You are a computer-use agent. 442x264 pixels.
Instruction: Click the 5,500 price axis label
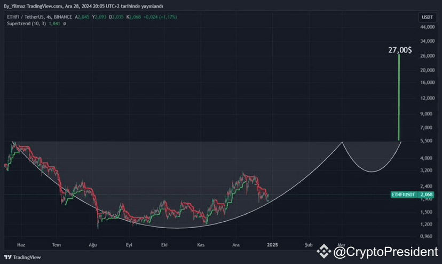tap(426, 141)
